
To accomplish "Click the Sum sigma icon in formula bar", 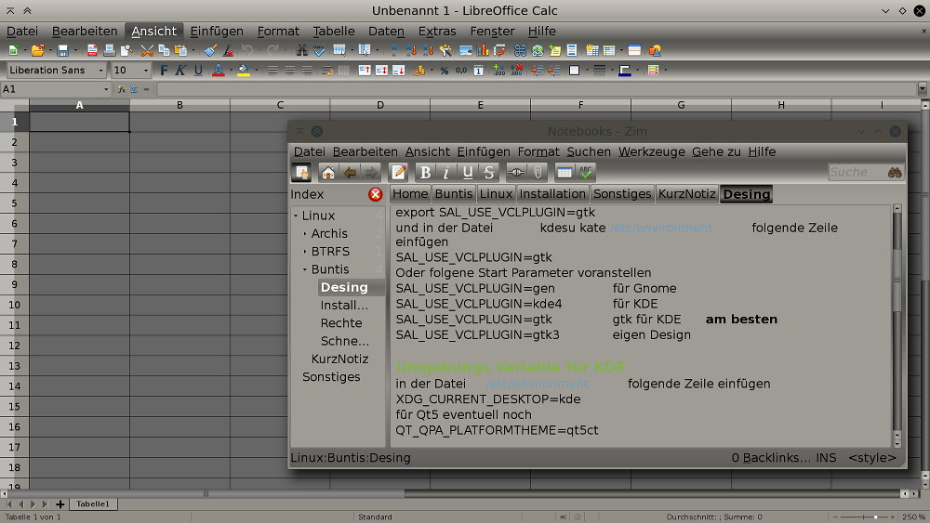I will click(x=134, y=89).
